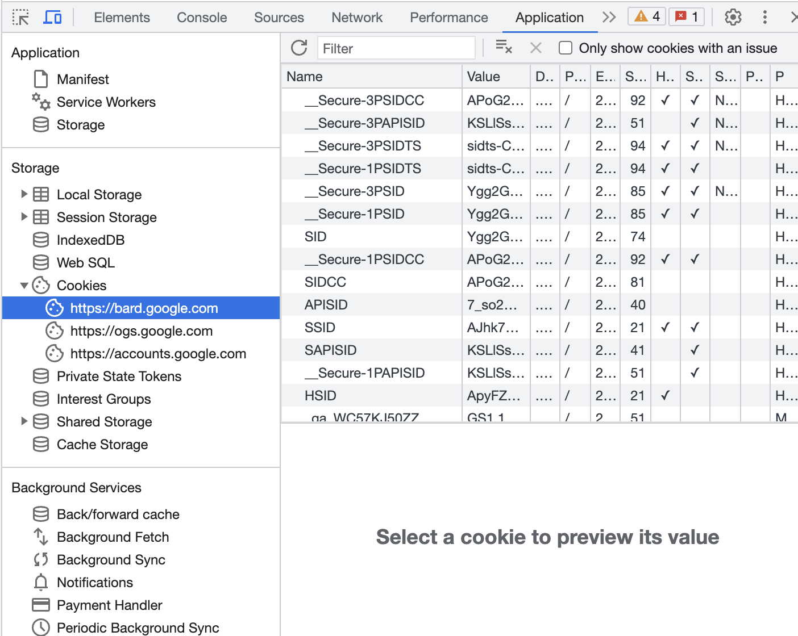Click inside the Filter input field
The image size is (798, 636).
396,48
